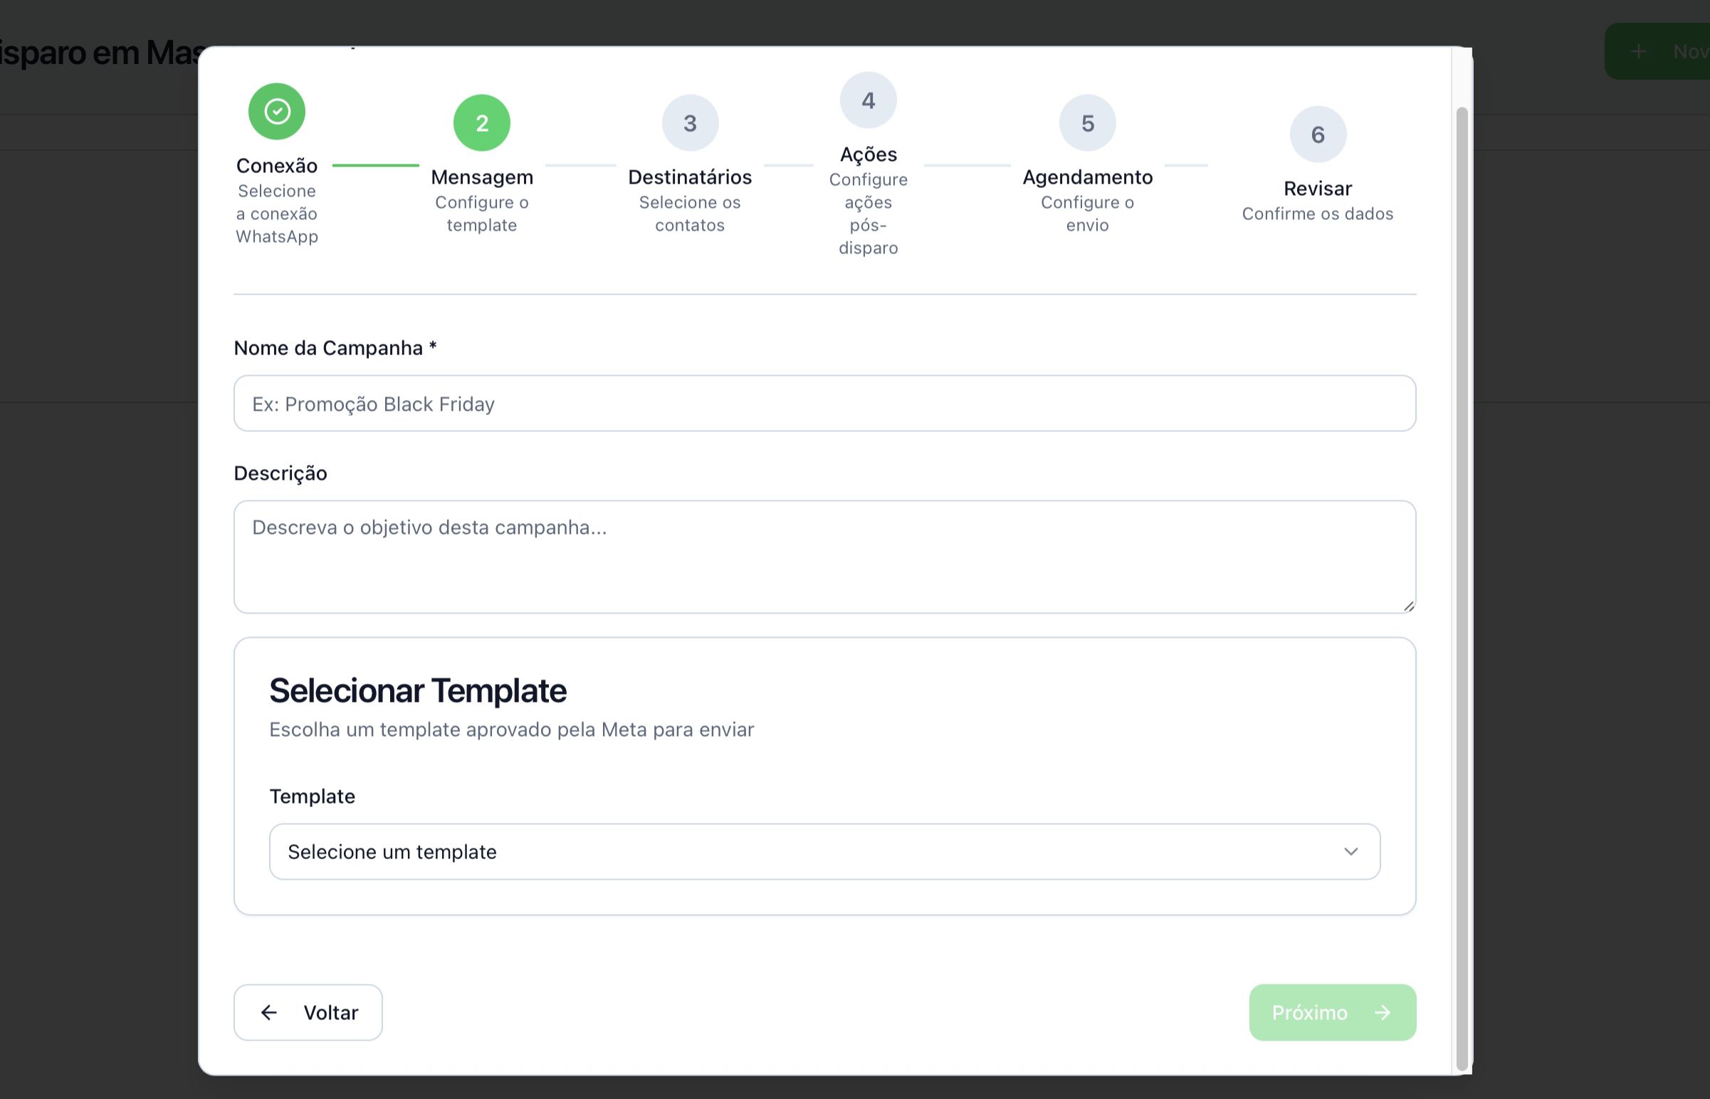Screen dimensions: 1710x1099
Task: Click the left arrow icon in Voltar
Action: [x=269, y=1012]
